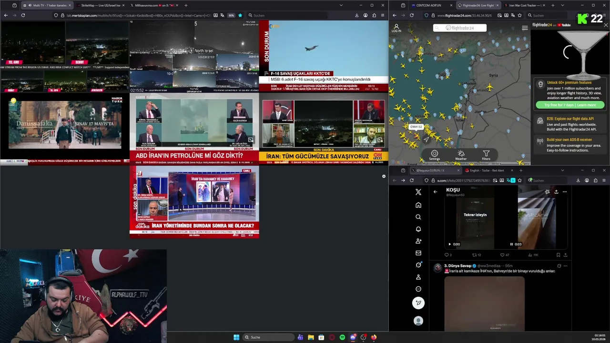Open Firefox from the taskbar
Screen dimensions: 610x343
point(374,337)
